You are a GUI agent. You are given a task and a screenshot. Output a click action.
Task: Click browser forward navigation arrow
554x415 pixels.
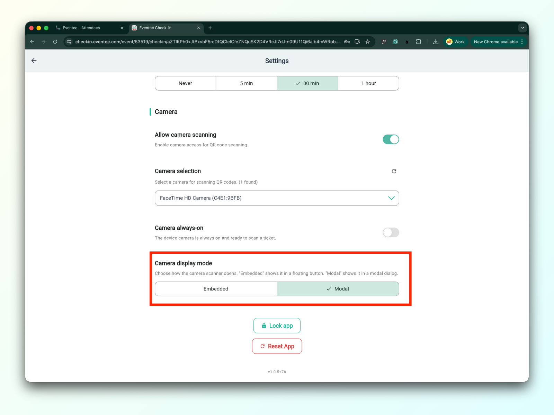pos(44,42)
